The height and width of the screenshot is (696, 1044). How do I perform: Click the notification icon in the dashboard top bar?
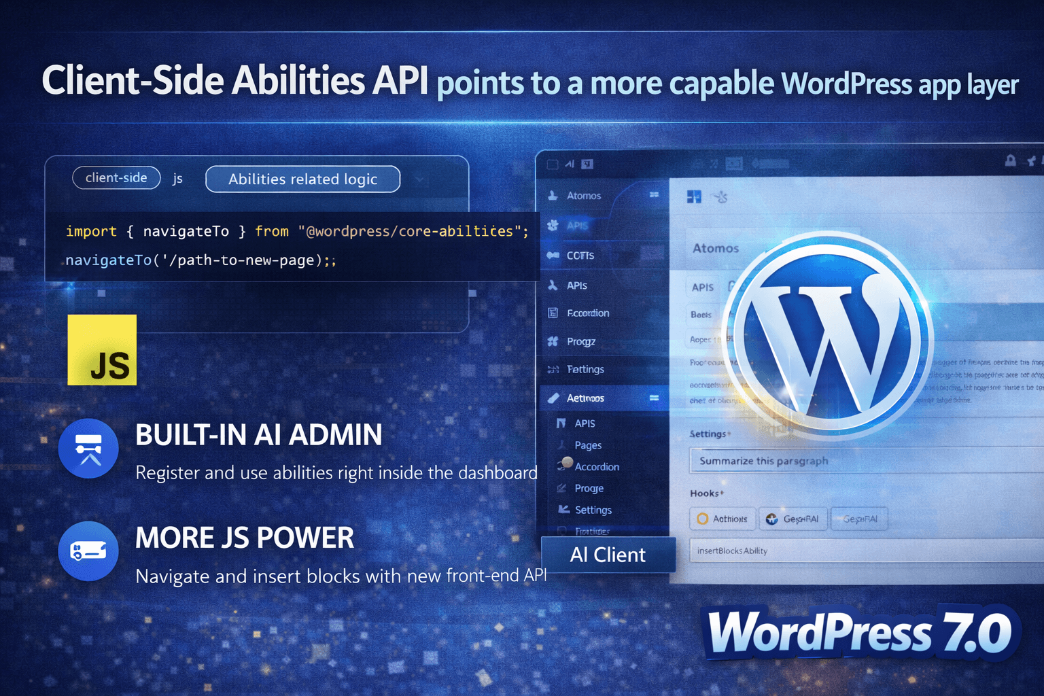tap(1011, 160)
